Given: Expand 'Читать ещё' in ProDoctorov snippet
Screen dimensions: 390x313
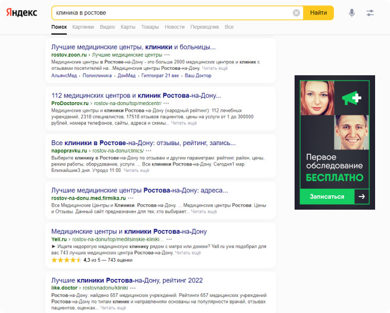Looking at the screenshot, I should (x=184, y=123).
